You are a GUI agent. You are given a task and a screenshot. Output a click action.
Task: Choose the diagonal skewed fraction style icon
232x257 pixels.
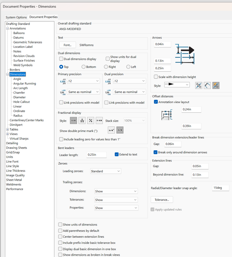pos(91,121)
